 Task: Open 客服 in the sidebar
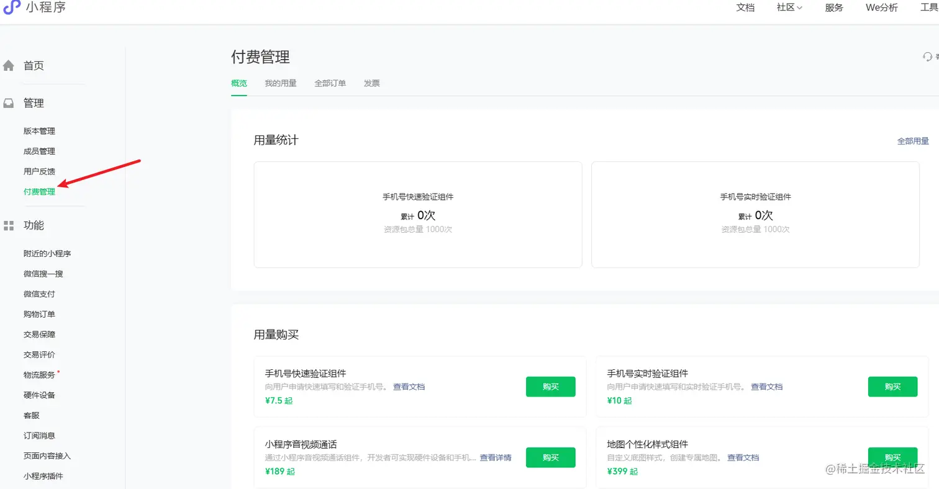click(x=32, y=415)
